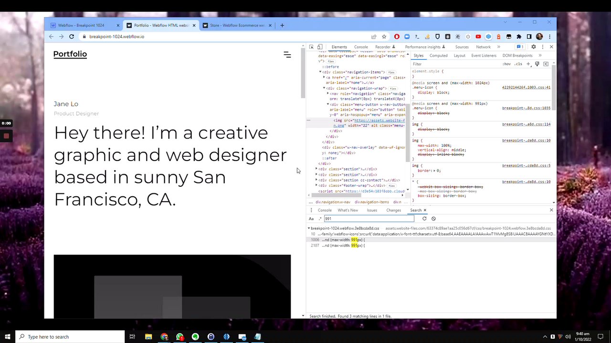Open the breakpoint css:114 source link
The image size is (611, 343).
click(526, 124)
